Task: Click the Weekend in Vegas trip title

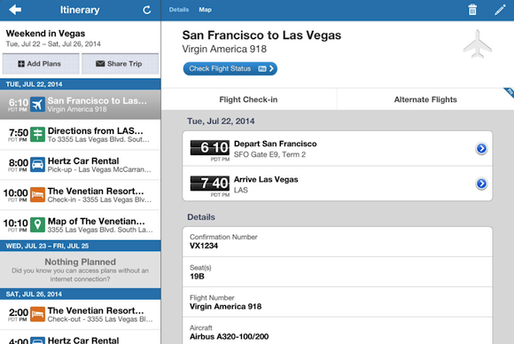Action: 45,34
